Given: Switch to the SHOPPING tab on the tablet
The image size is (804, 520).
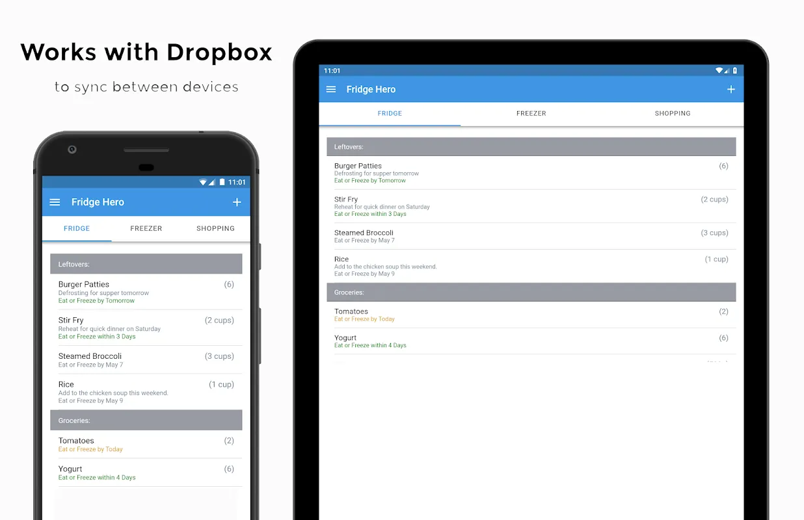Looking at the screenshot, I should pyautogui.click(x=672, y=113).
